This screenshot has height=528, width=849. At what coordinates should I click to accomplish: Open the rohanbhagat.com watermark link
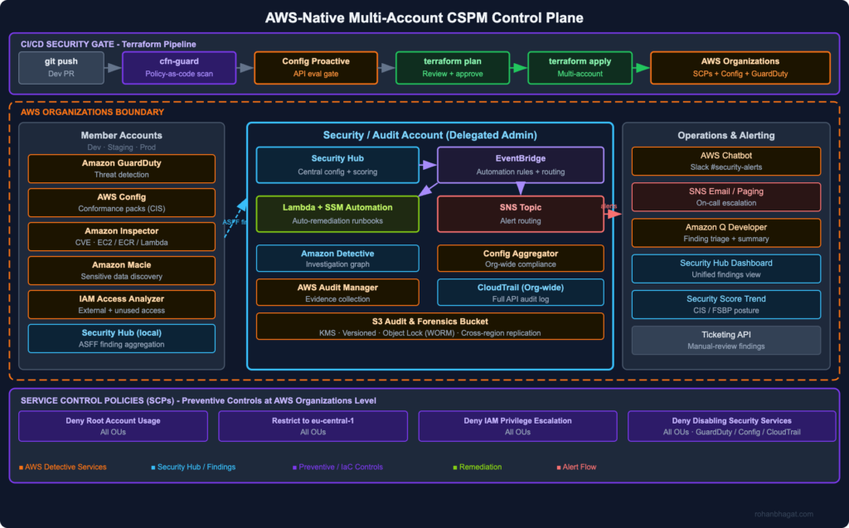(x=784, y=514)
